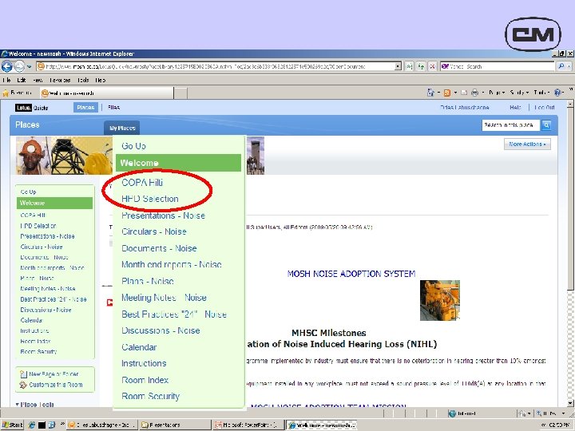Image resolution: width=575 pixels, height=431 pixels.
Task: Open Month end reports - Noise in popup
Action: tap(172, 265)
